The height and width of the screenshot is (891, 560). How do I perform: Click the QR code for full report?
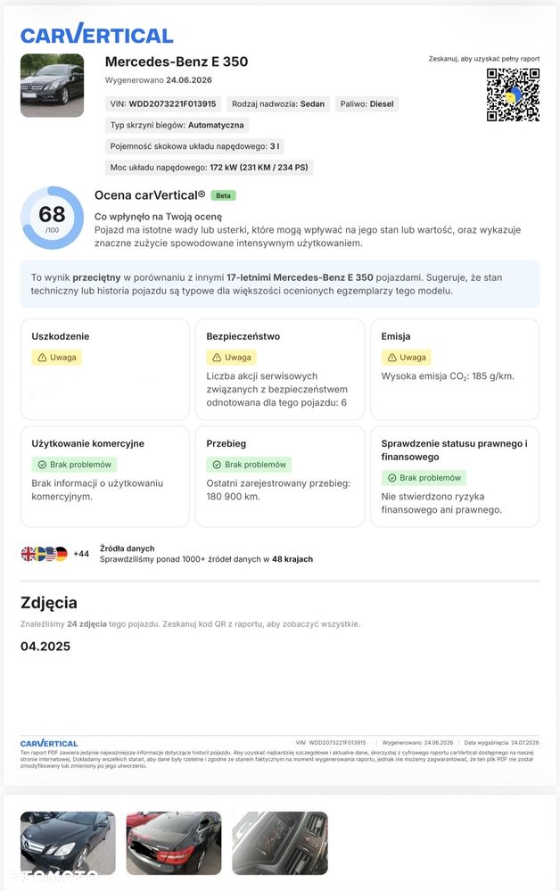coord(513,95)
